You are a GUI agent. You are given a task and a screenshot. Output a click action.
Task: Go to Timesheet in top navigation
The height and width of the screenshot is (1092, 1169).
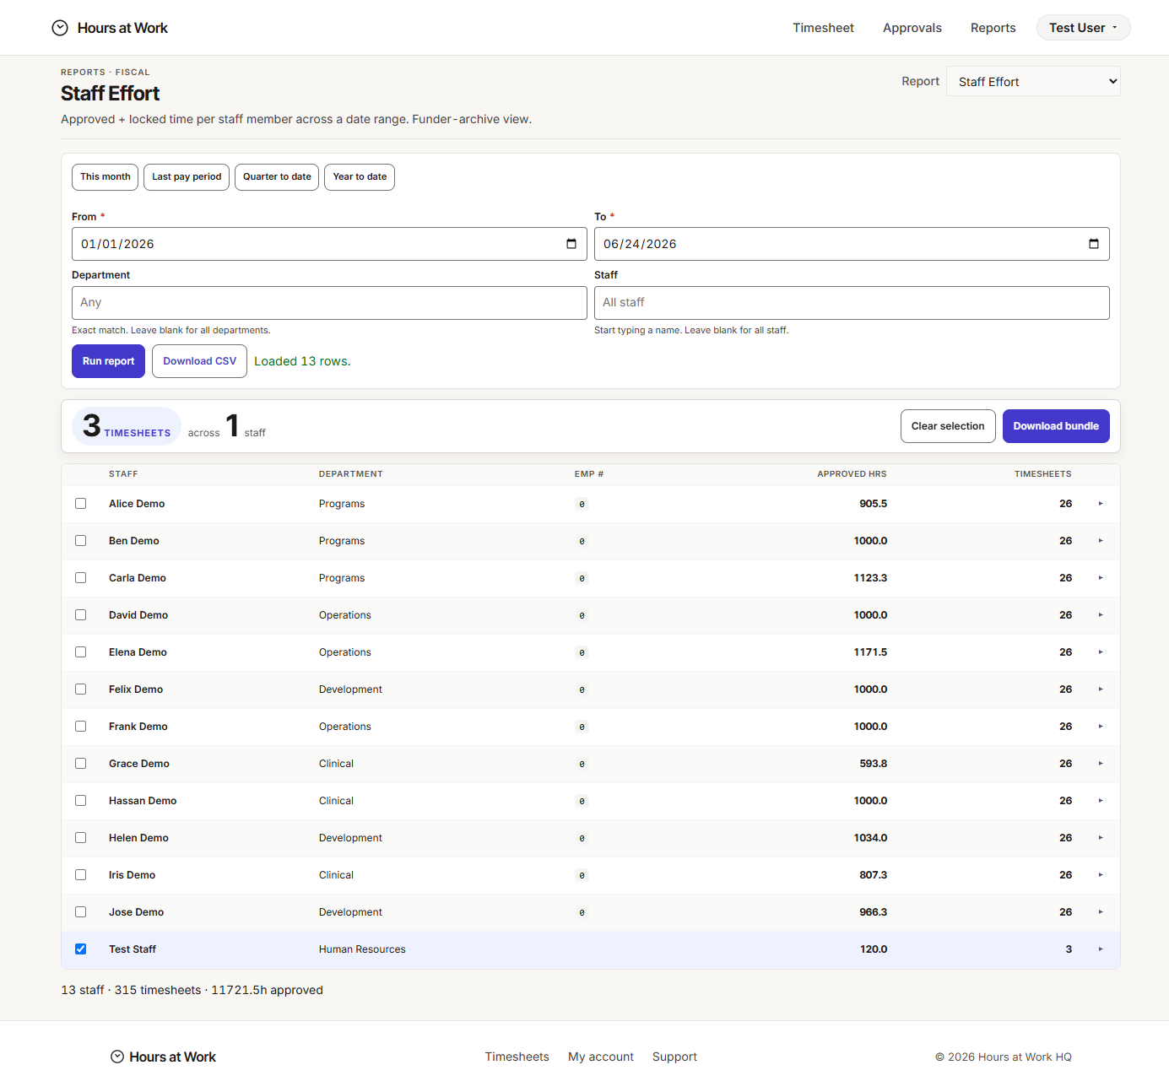point(823,28)
